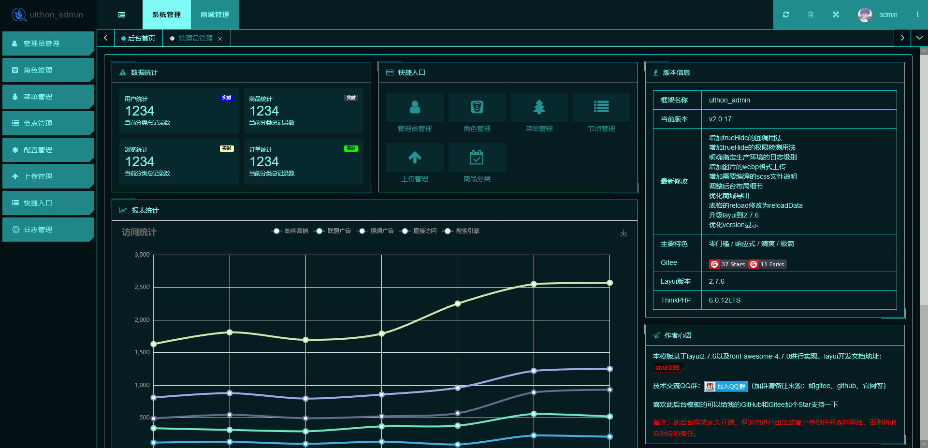Collapse the sidebar with the menu-fold icon
Screen dimensions: 928x448
coord(121,14)
